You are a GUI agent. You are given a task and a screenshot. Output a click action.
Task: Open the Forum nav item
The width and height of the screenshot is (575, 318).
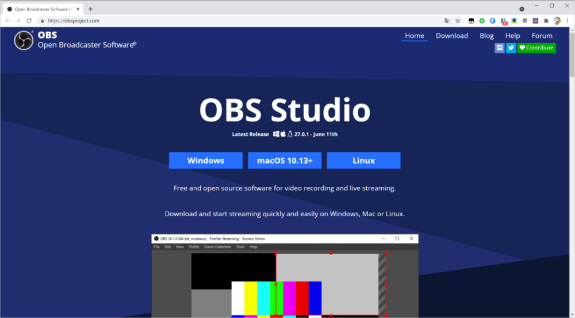point(542,36)
